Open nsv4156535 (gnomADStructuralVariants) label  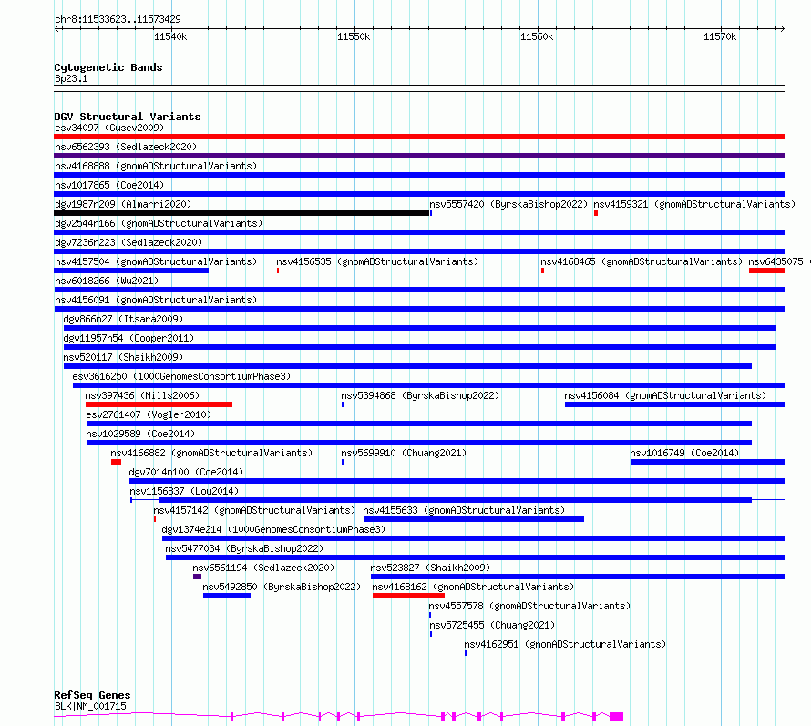point(377,261)
